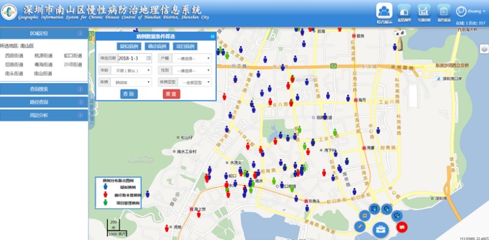Activate the rectangle draw tool on map

point(364,216)
